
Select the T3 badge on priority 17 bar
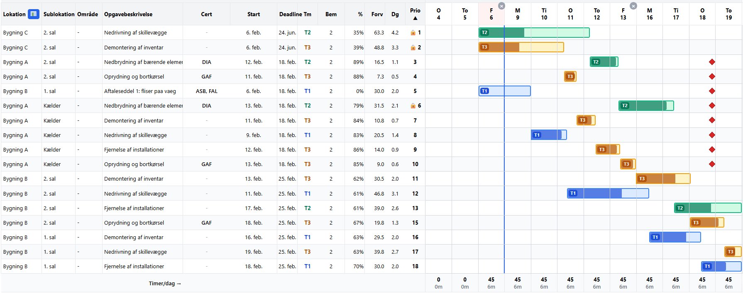coord(731,252)
